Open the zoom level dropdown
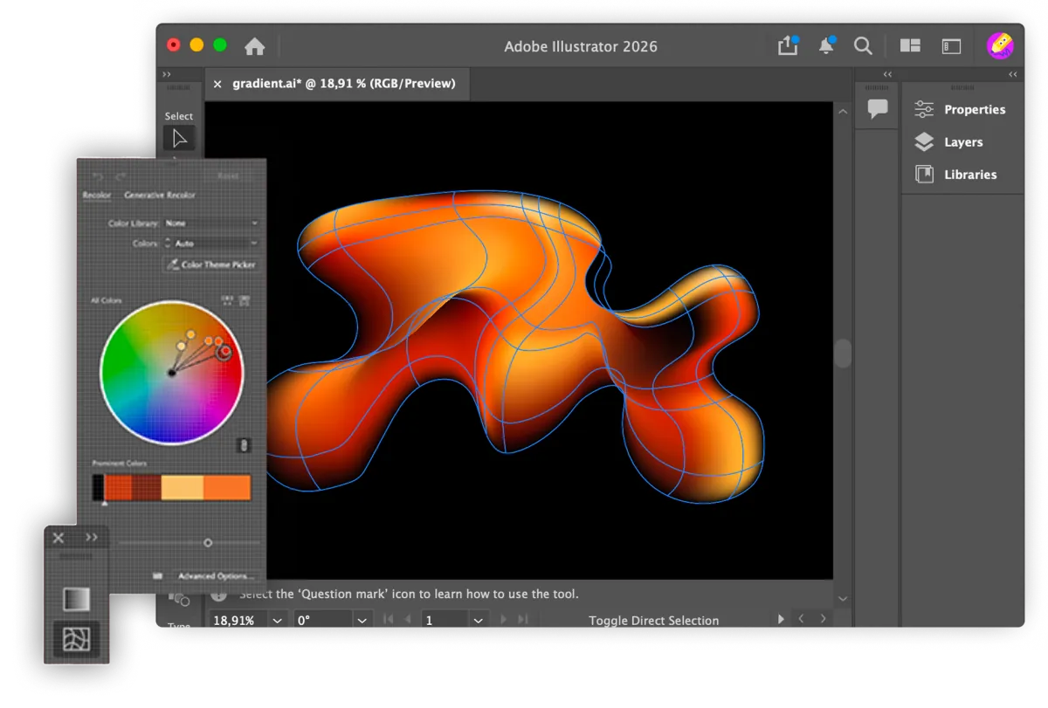 tap(277, 620)
